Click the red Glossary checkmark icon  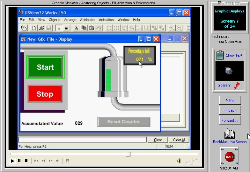click(x=237, y=86)
